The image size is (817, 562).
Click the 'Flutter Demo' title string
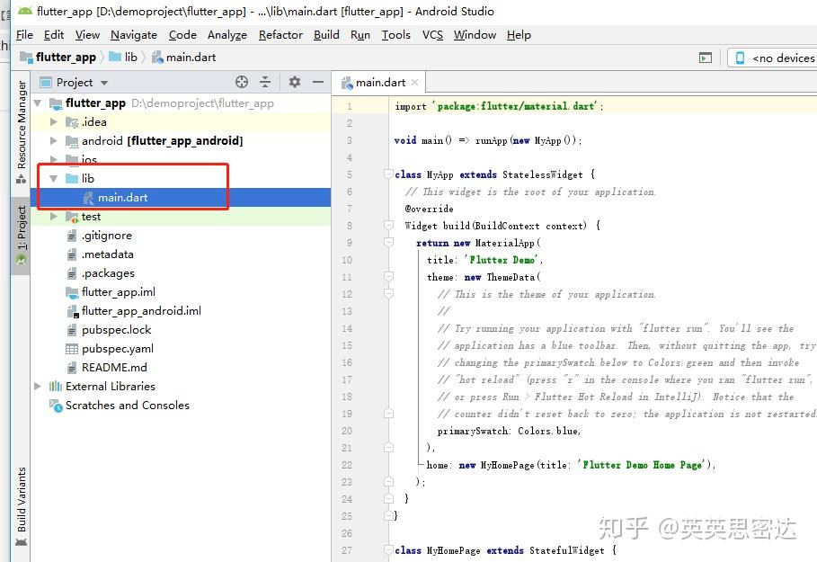[x=502, y=260]
